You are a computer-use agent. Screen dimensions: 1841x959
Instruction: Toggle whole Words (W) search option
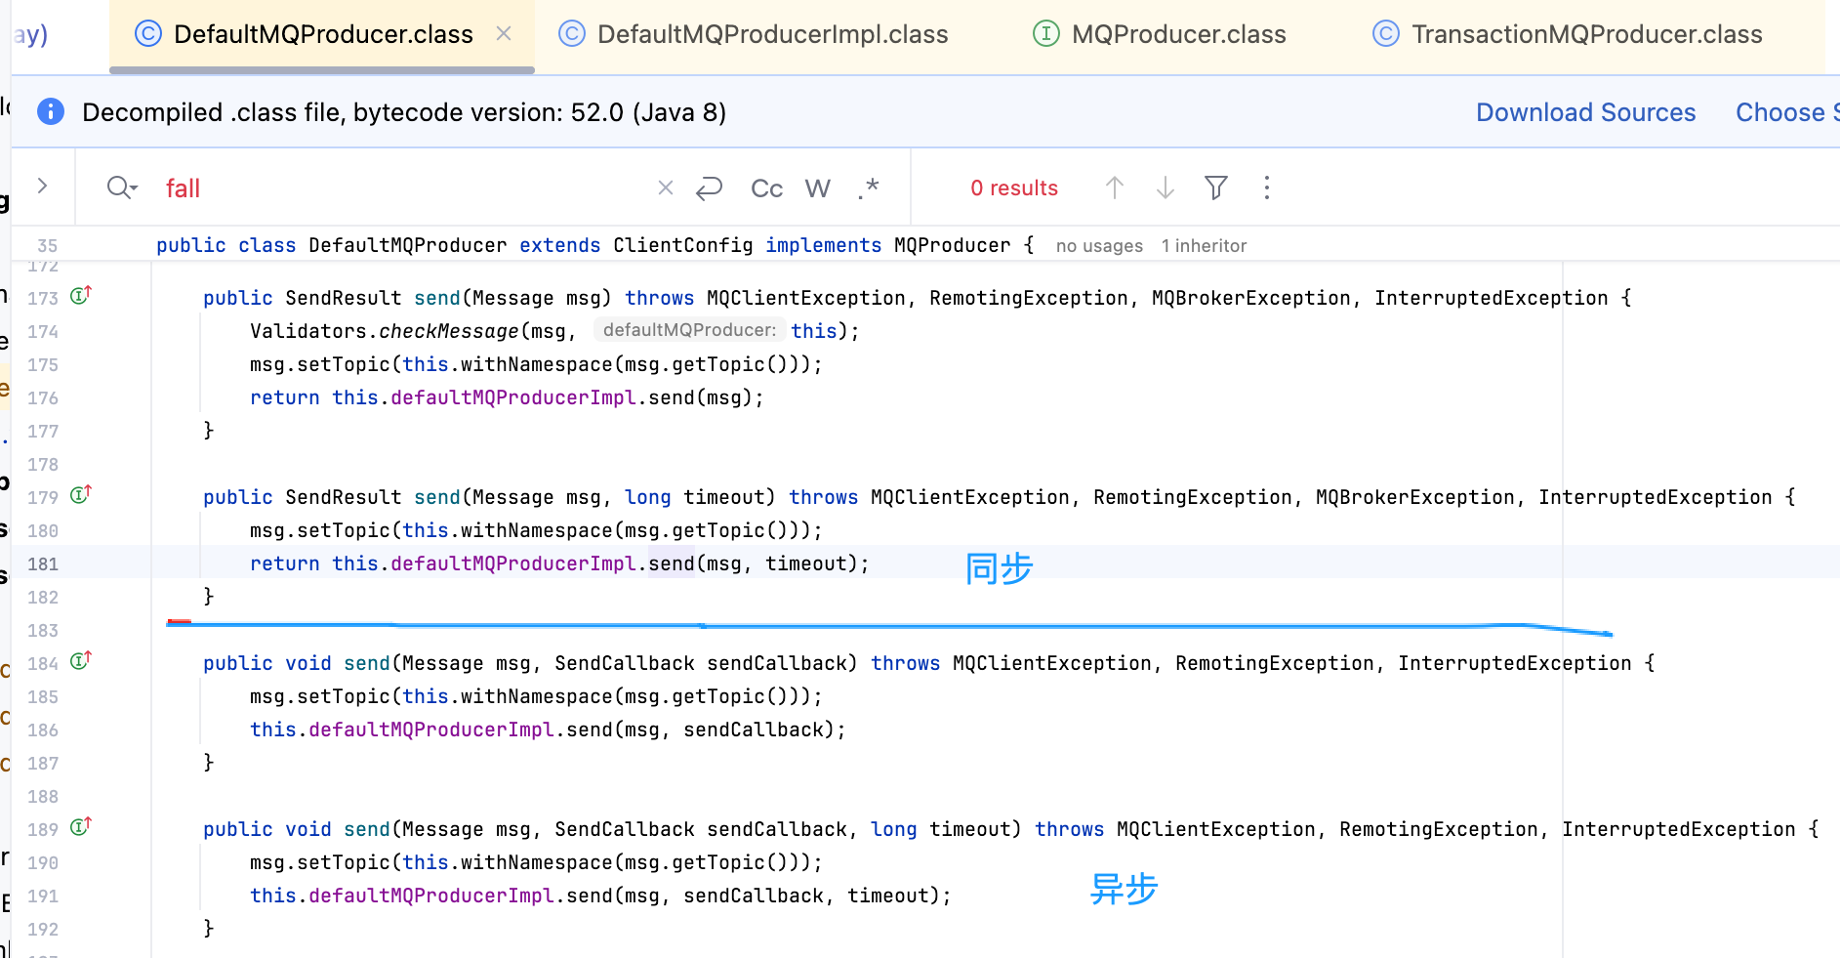point(818,188)
